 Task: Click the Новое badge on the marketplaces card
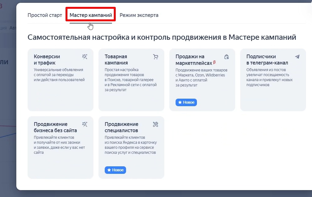186,102
